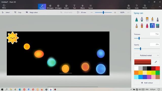Pick the pink colour swatch
The width and height of the screenshot is (162, 91).
tap(153, 77)
